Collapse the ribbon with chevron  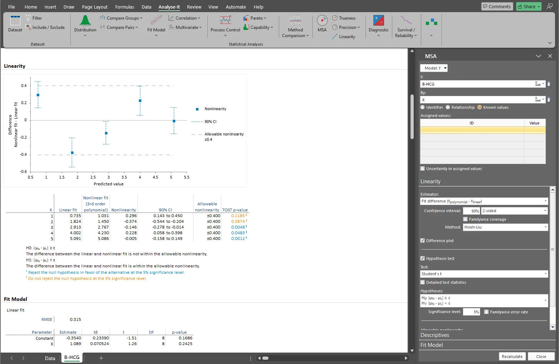pyautogui.click(x=550, y=43)
